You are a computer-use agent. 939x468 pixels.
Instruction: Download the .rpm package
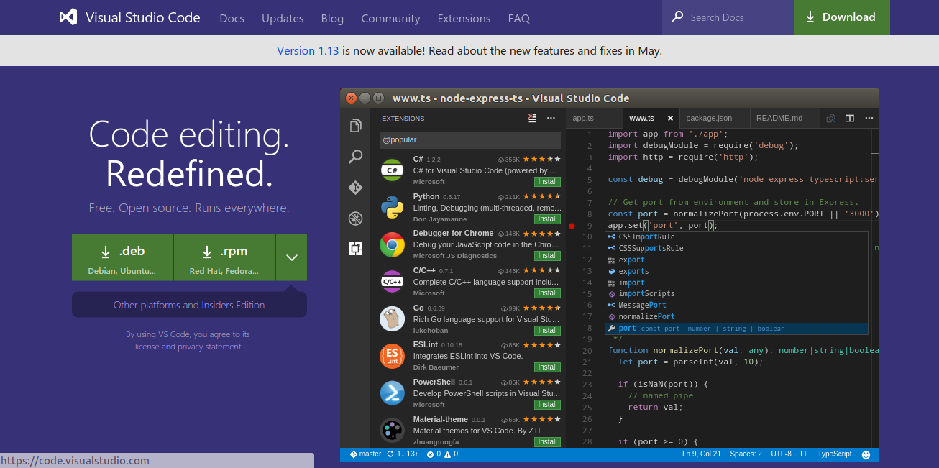point(224,257)
